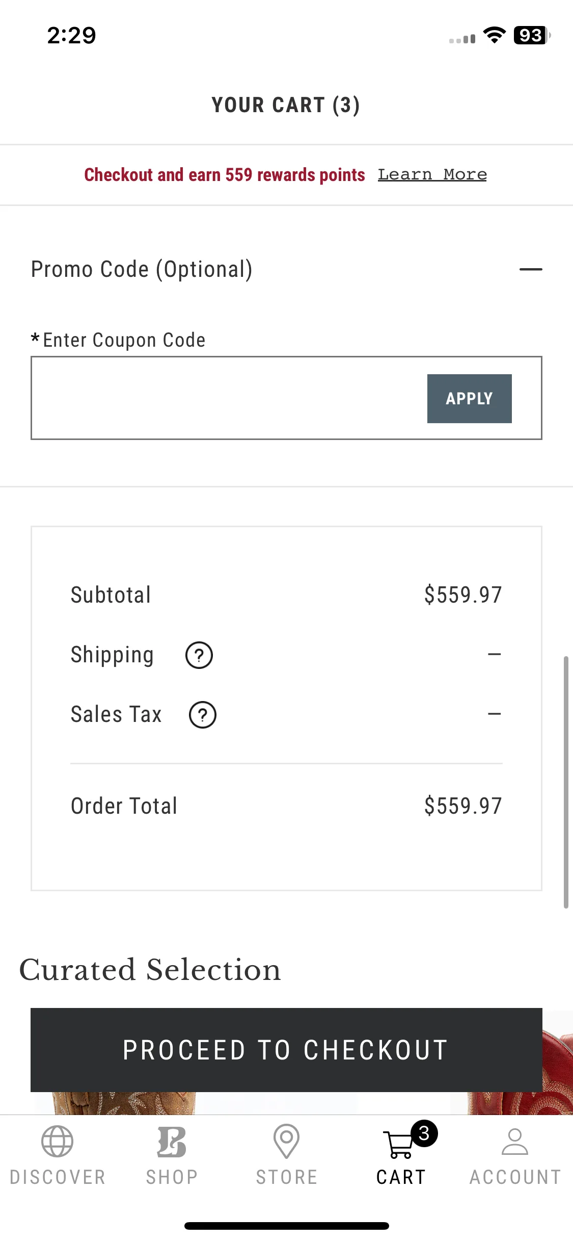Open Learn More rewards link
Image resolution: width=573 pixels, height=1242 pixels.
(432, 174)
